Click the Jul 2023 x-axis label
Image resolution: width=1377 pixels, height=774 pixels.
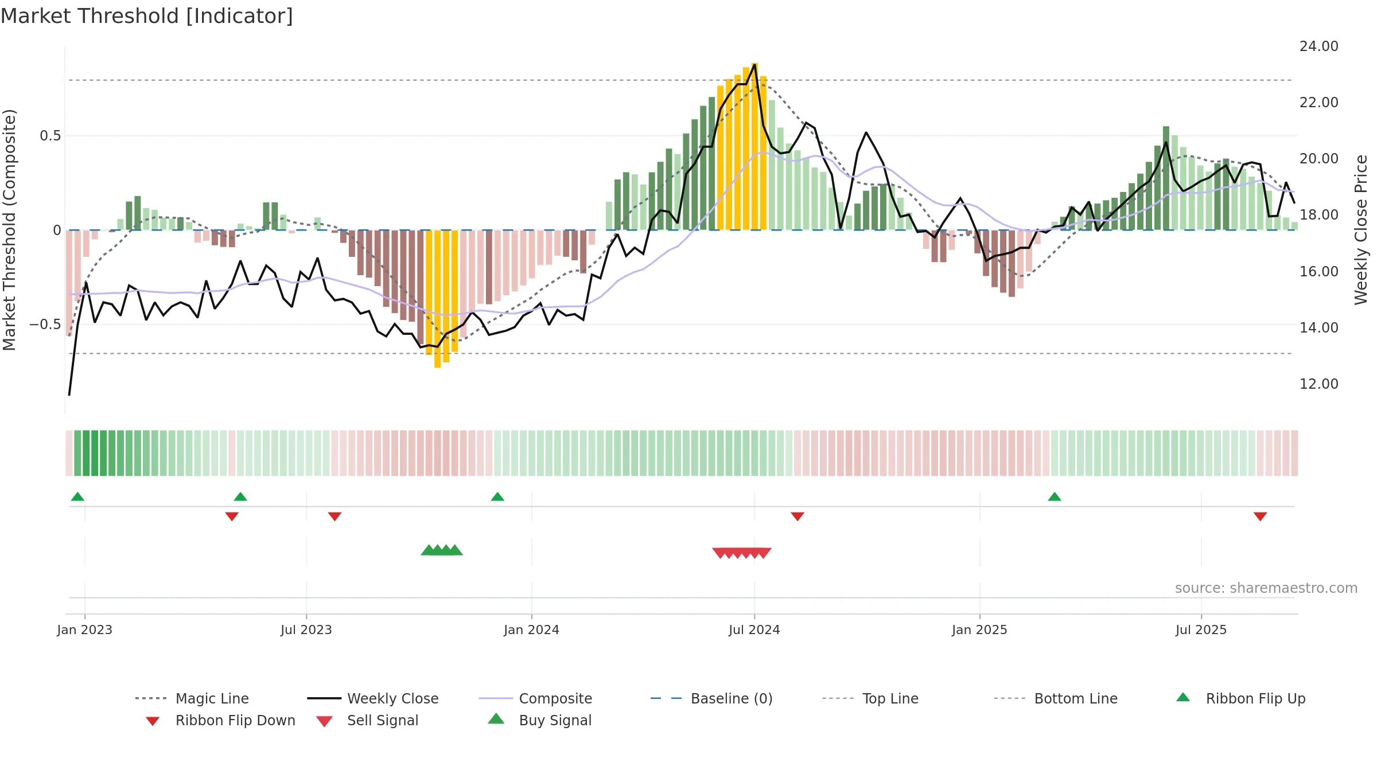click(306, 630)
